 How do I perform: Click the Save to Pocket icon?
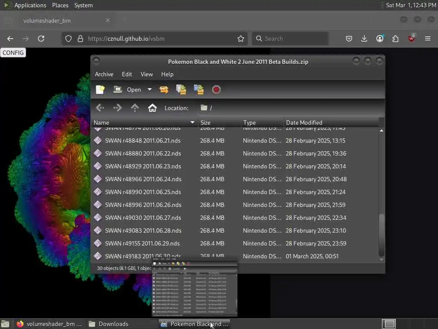click(x=349, y=39)
